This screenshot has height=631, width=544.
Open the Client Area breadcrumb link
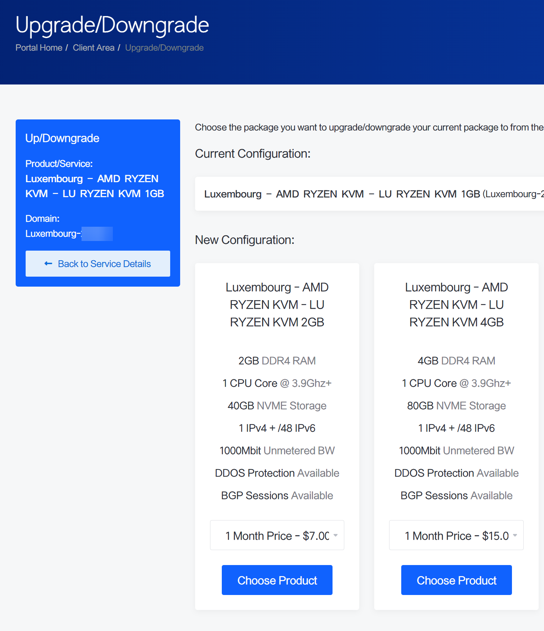click(94, 48)
